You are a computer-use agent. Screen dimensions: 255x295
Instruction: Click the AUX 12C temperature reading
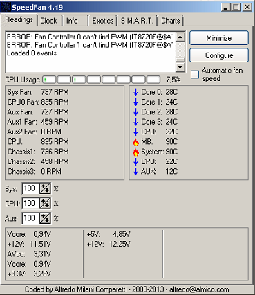(159, 172)
